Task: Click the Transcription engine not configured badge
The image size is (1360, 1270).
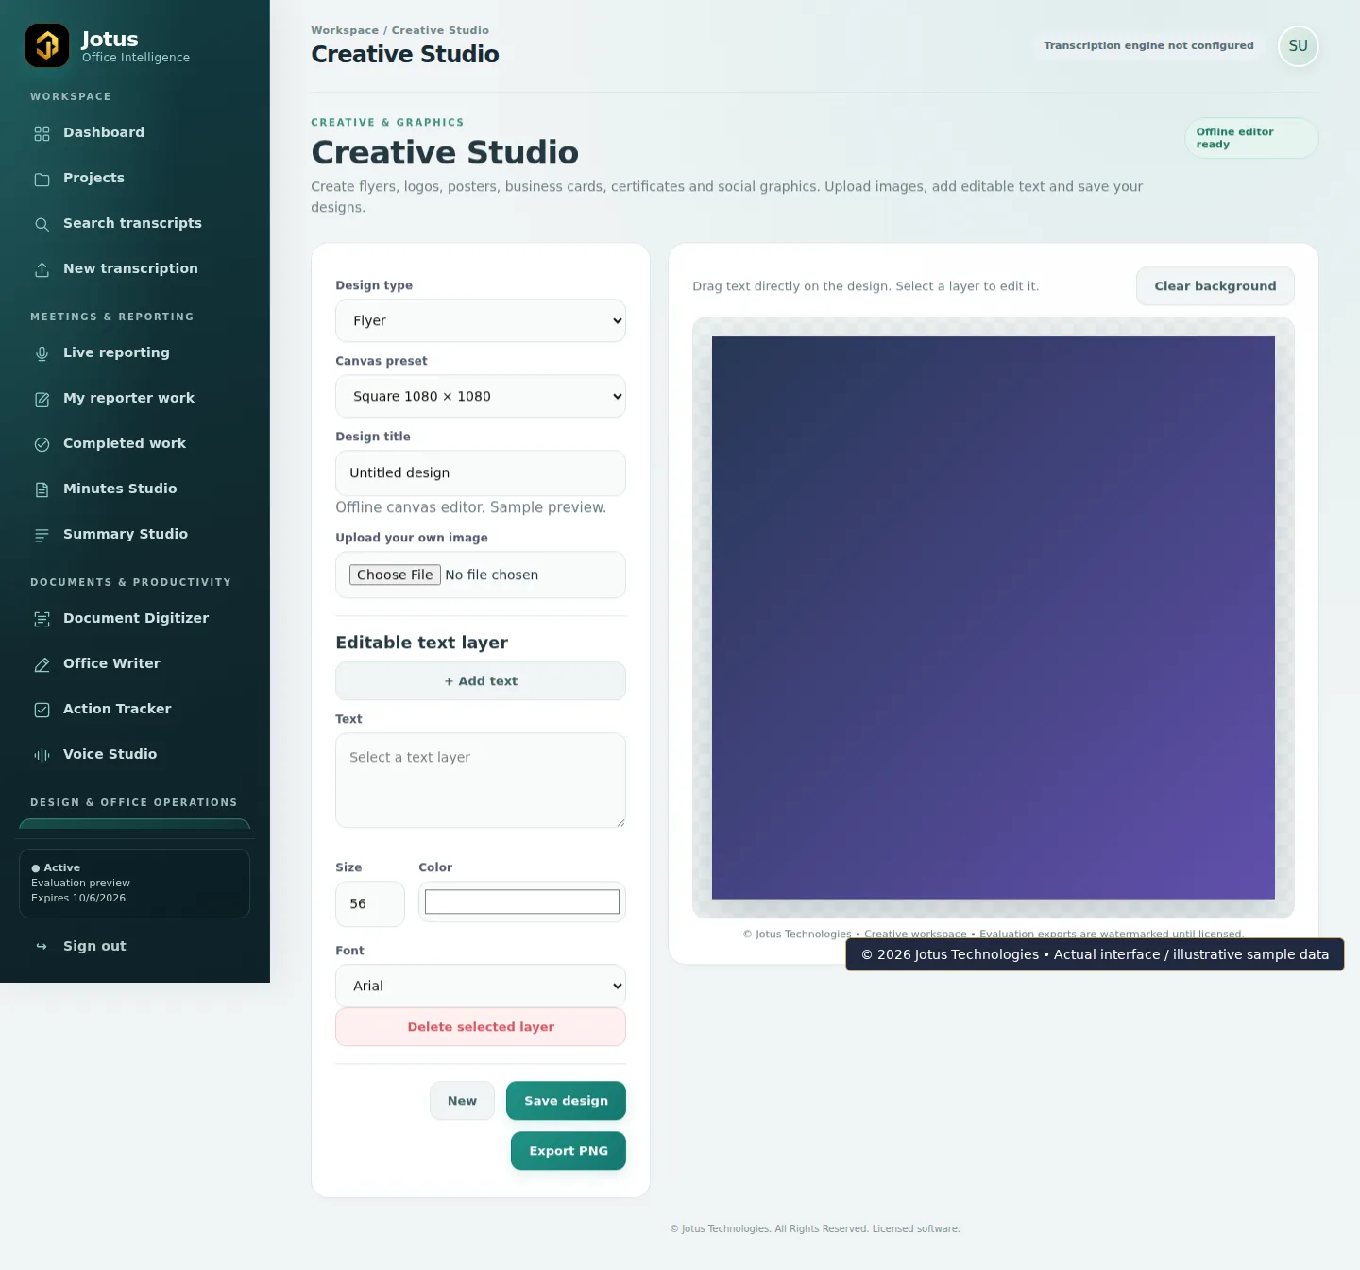Action: [1148, 45]
